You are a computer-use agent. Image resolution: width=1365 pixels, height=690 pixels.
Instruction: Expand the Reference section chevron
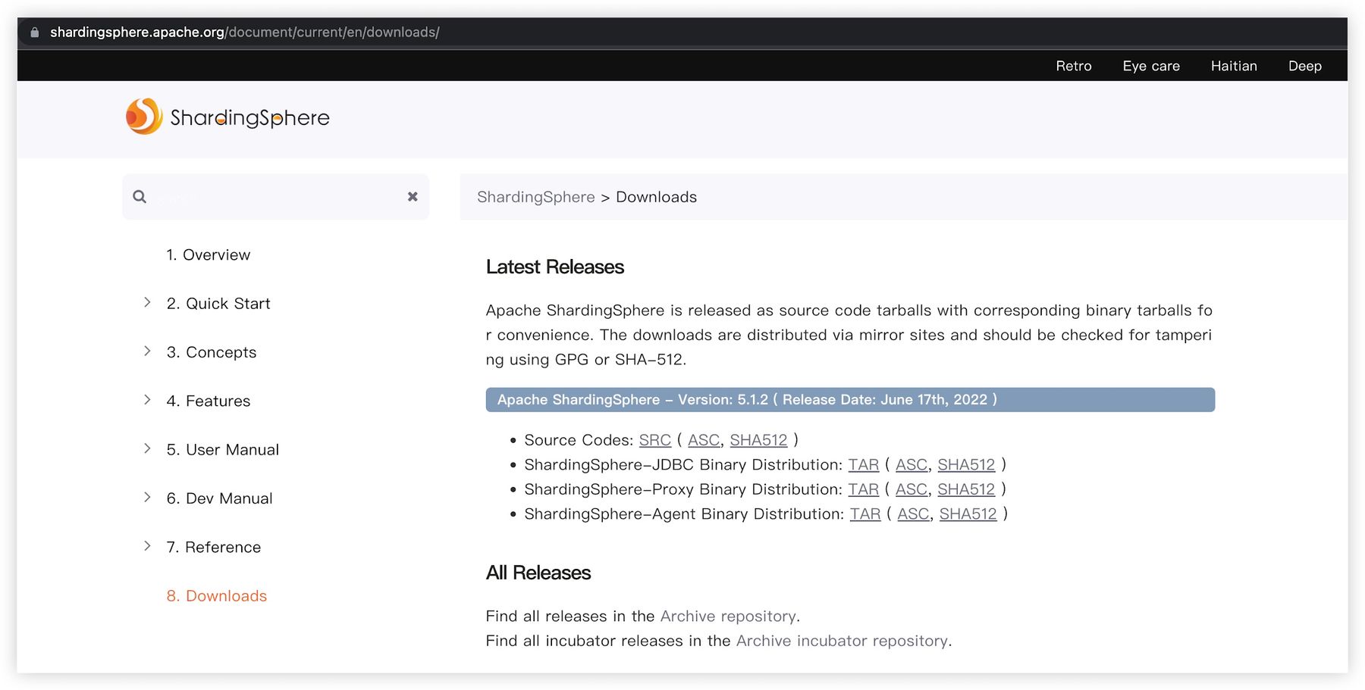pyautogui.click(x=147, y=546)
